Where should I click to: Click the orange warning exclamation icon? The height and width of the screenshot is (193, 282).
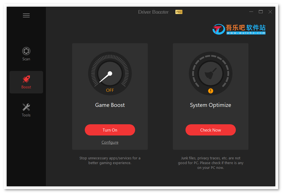point(211,91)
